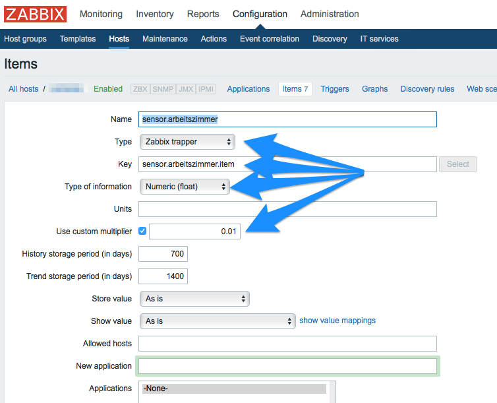Click the JMX availability indicator
497x403 pixels.
(186, 89)
